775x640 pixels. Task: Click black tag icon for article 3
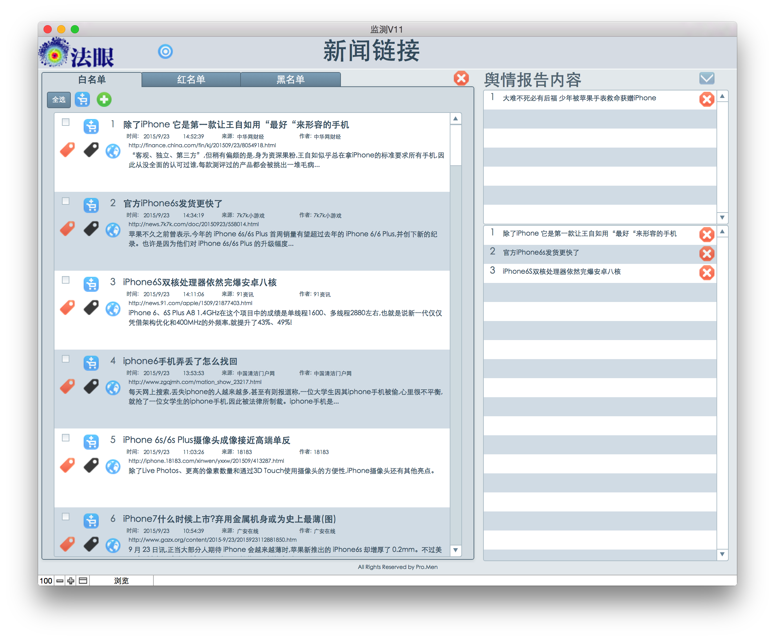[x=91, y=308]
